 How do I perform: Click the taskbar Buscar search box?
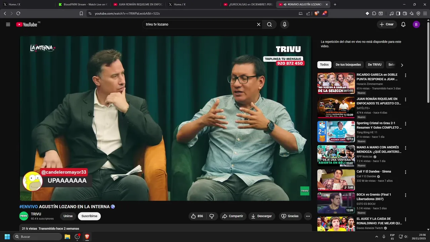[37, 237]
